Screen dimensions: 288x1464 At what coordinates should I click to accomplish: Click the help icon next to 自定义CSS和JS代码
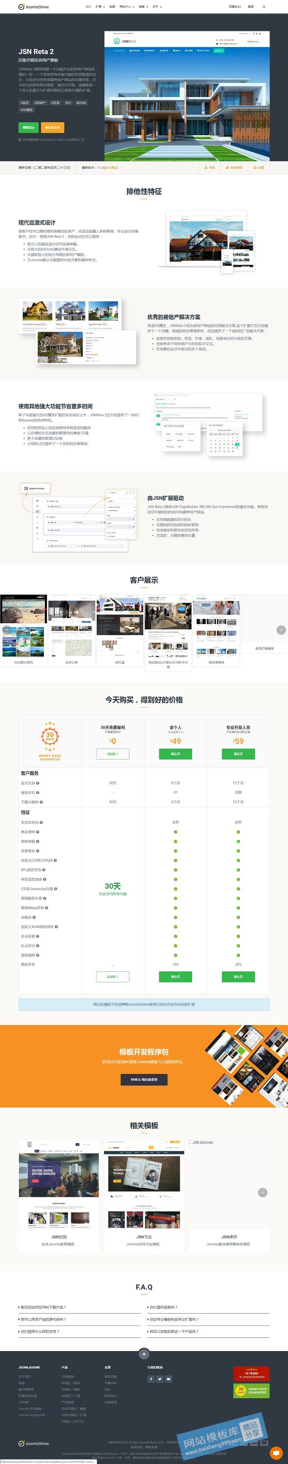55,861
